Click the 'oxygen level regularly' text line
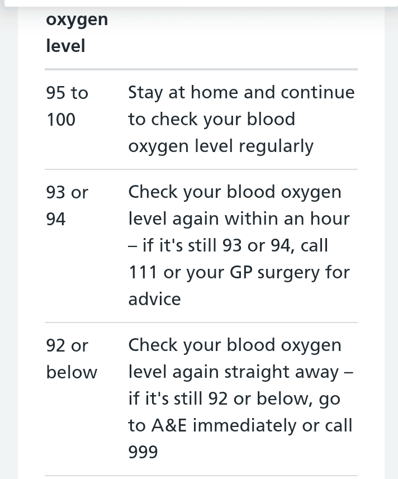The width and height of the screenshot is (398, 479). pyautogui.click(x=221, y=146)
